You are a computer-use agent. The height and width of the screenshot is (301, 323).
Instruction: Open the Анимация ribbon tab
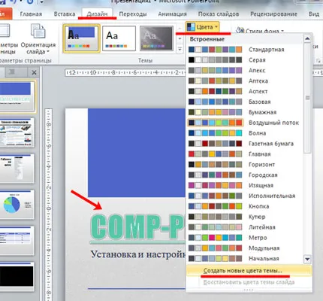[x=172, y=14]
